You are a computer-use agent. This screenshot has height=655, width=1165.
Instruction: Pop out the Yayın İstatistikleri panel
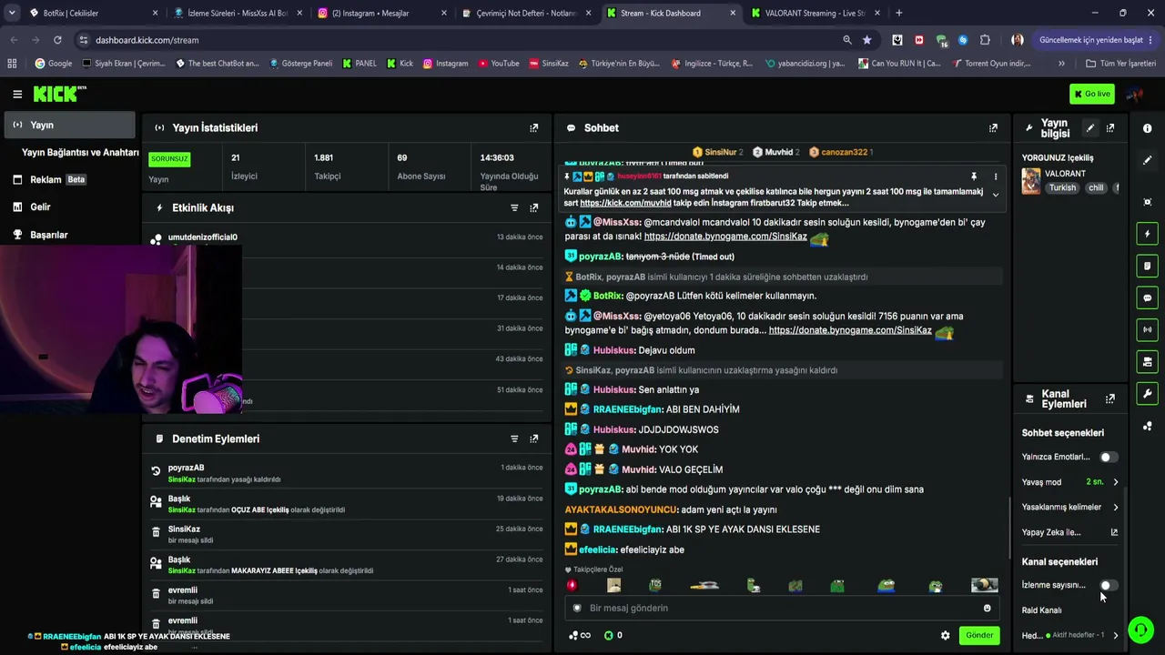[x=534, y=128]
